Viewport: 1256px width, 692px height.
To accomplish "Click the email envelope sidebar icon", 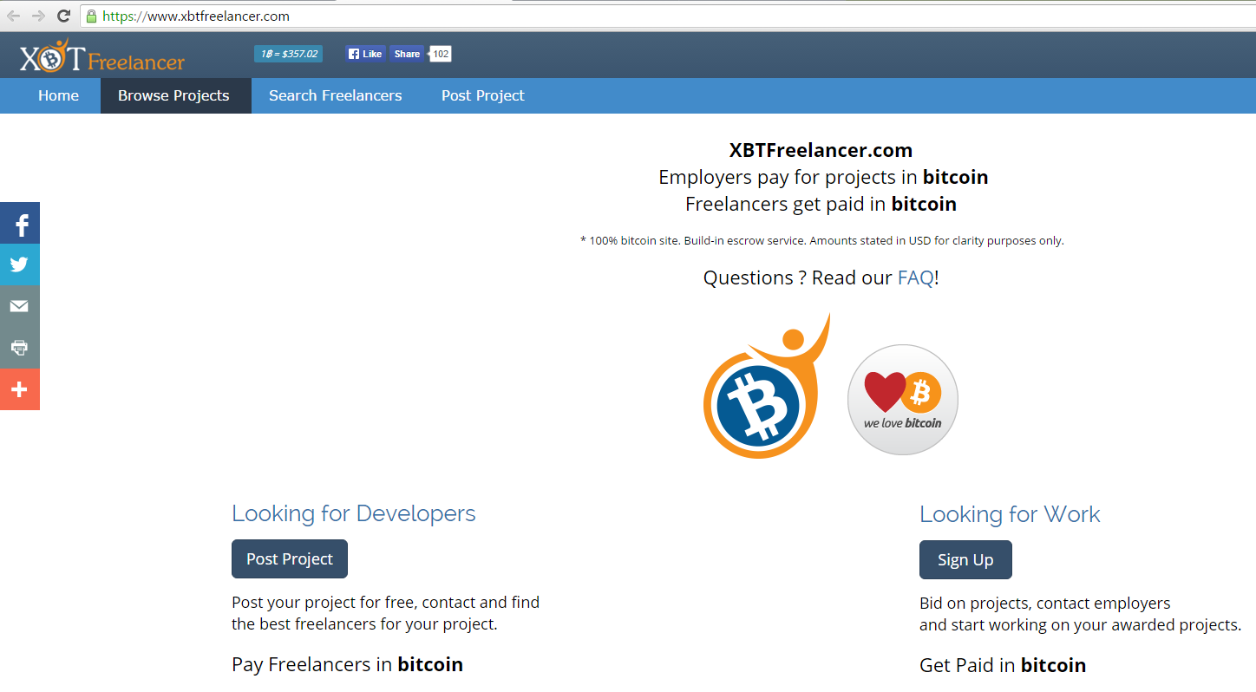I will coord(20,306).
